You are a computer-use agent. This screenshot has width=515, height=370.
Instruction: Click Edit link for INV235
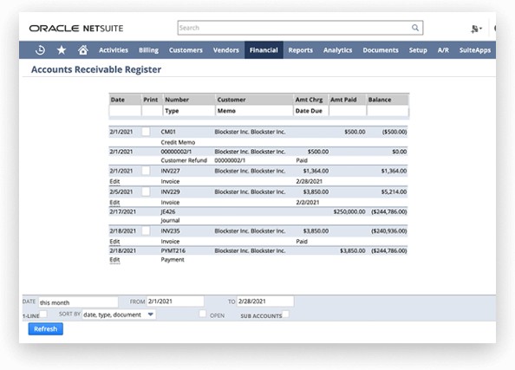point(114,242)
